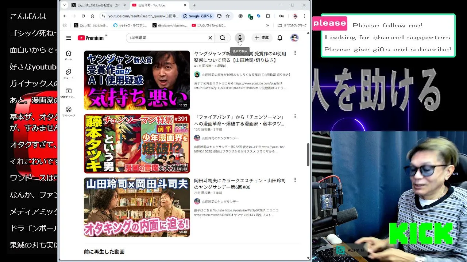The image size is (467, 262).
Task: Click the 前に再生した動画 heading
Action: tap(104, 252)
